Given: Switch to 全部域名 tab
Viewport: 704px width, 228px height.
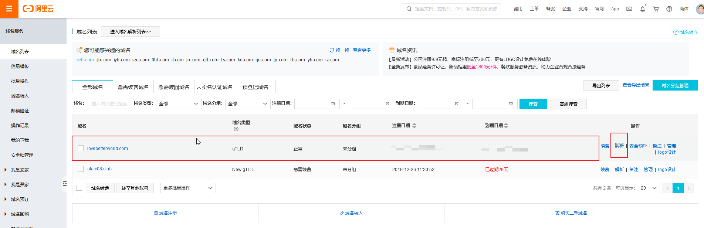Looking at the screenshot, I should click(x=92, y=87).
